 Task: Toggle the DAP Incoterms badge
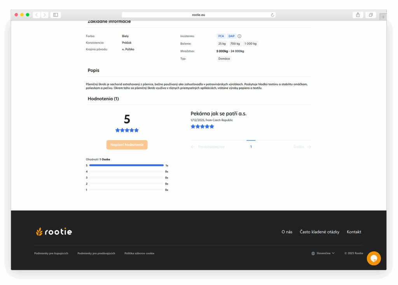[231, 36]
